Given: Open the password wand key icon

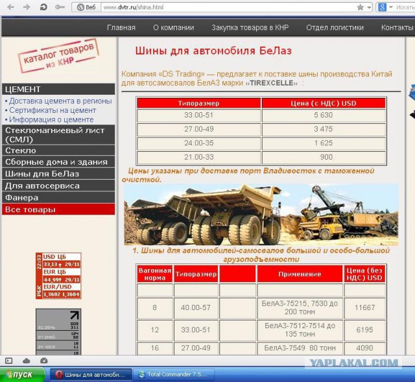Looking at the screenshot, I should pyautogui.click(x=60, y=7).
